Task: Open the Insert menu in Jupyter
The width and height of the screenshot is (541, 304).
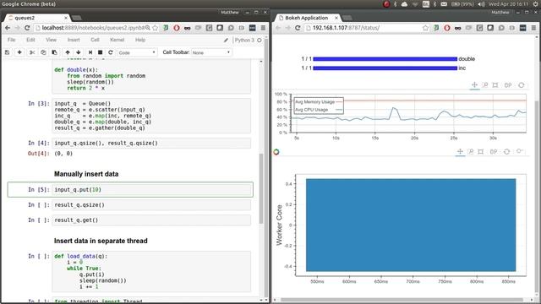Action: pyautogui.click(x=74, y=40)
